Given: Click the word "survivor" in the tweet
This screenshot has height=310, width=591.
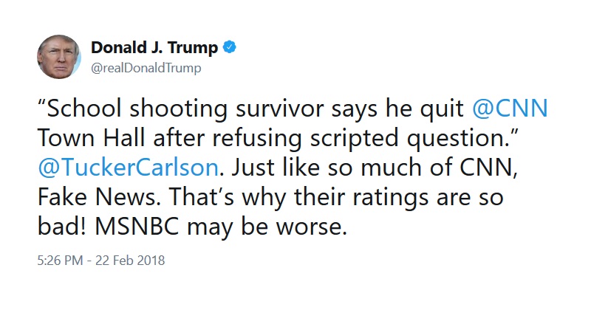Looking at the screenshot, I should 280,109.
